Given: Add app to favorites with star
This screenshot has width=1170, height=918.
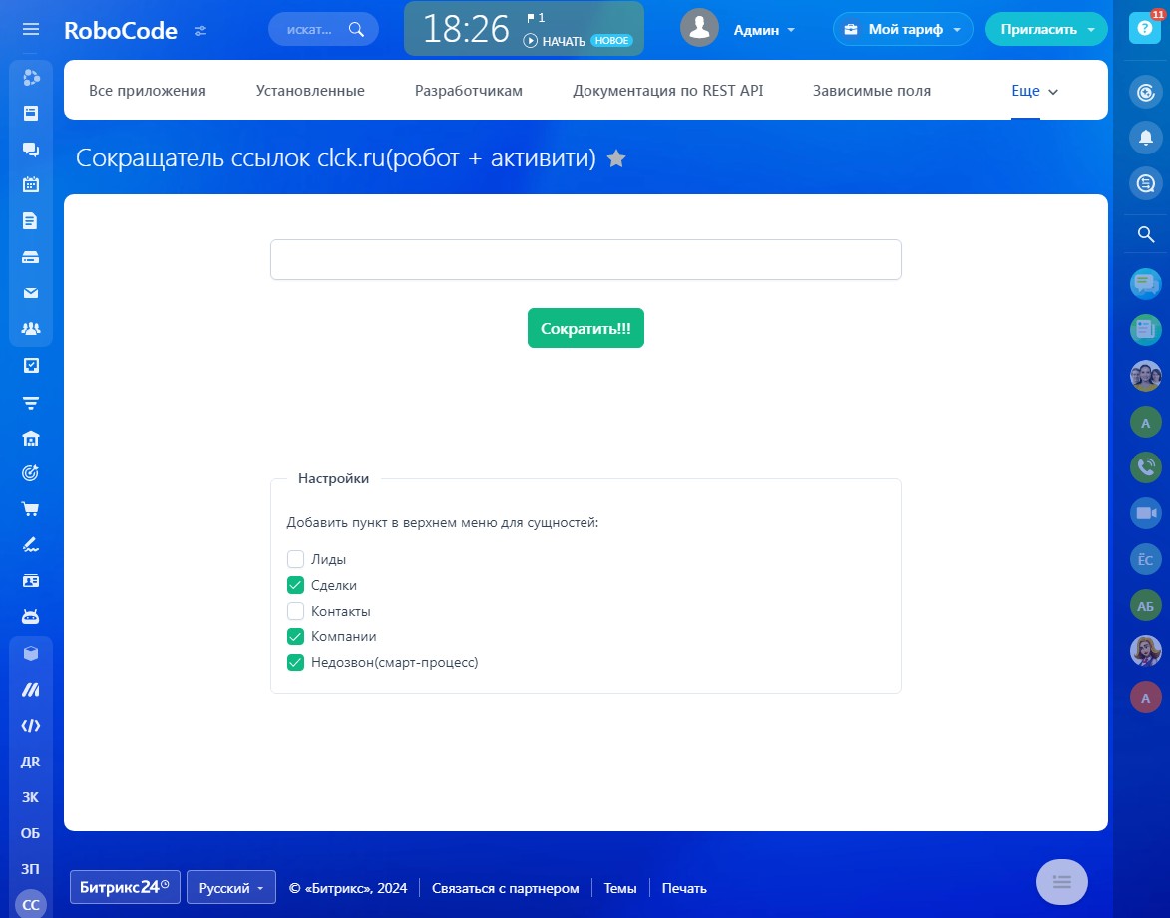Looking at the screenshot, I should tap(616, 158).
